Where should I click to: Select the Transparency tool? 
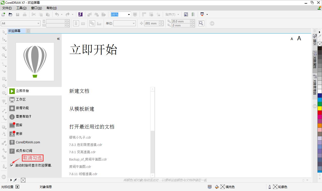[4, 134]
